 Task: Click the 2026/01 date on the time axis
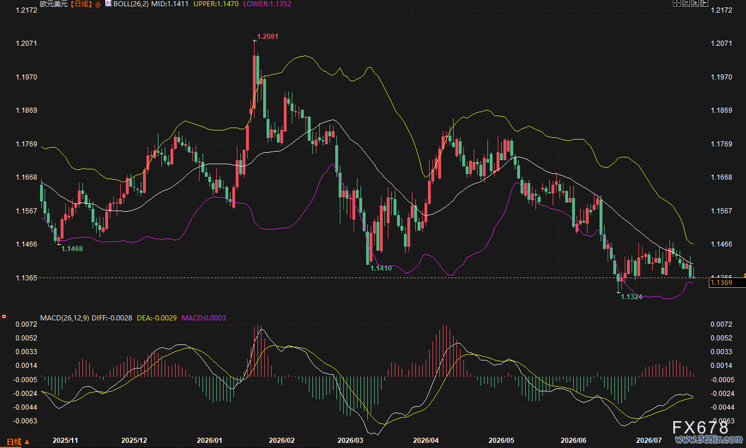coord(209,441)
